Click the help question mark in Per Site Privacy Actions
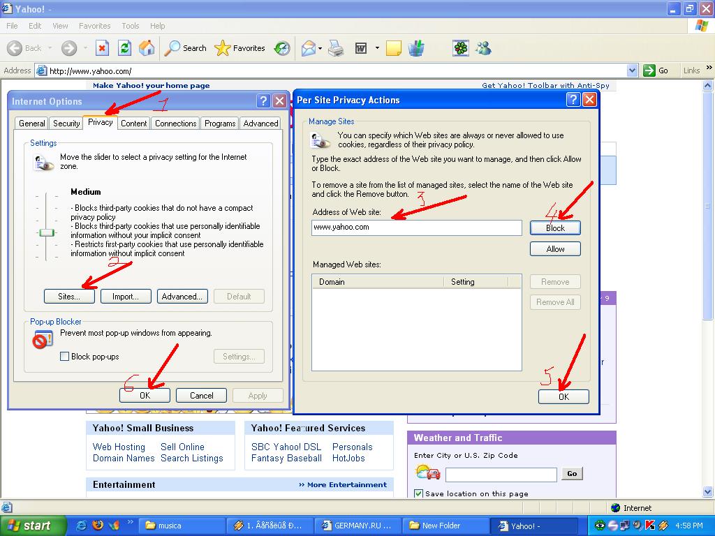 click(573, 99)
